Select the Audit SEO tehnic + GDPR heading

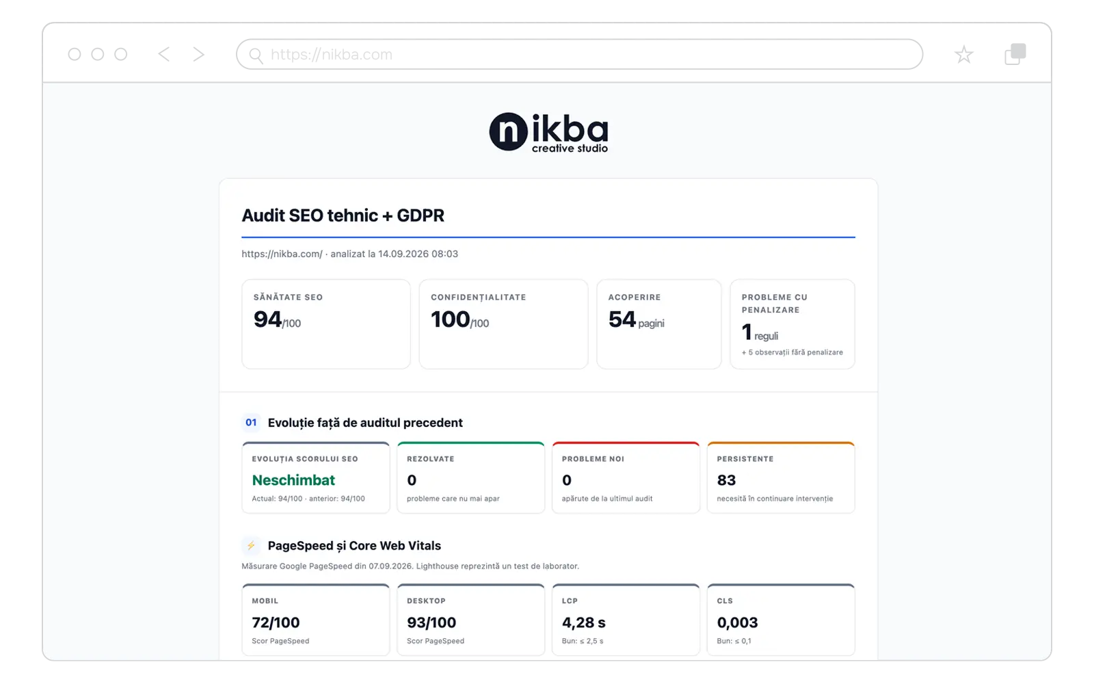coord(343,215)
